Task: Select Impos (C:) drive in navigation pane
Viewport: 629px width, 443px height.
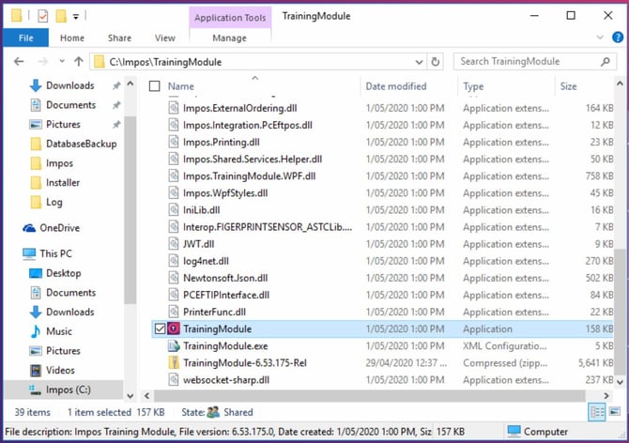Action: click(63, 390)
